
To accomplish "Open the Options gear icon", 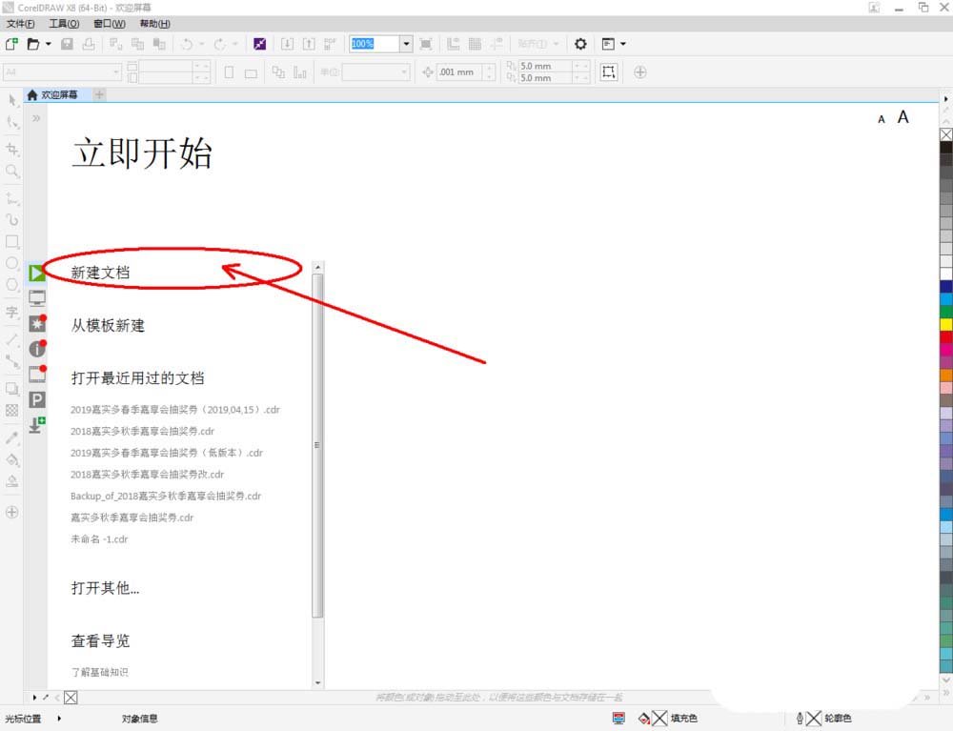I will pos(580,44).
